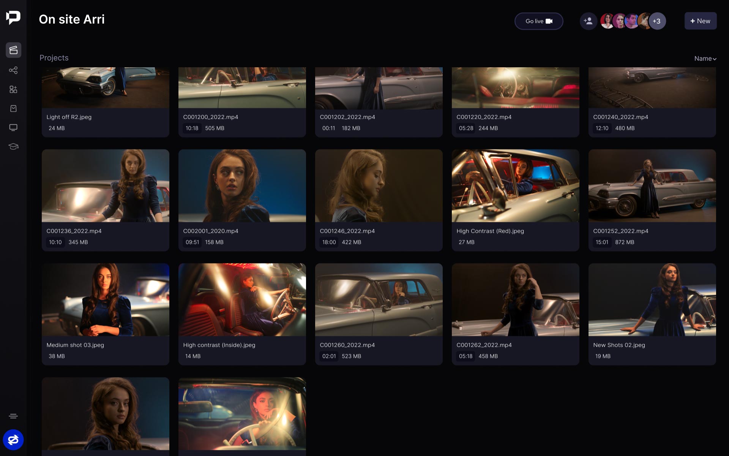Click the 872 MB size label
Viewport: 729px width, 456px height.
(x=625, y=242)
